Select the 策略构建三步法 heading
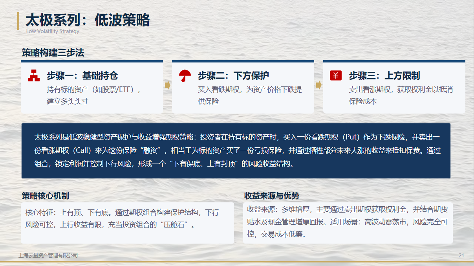This screenshot has width=474, height=266. pos(53,53)
